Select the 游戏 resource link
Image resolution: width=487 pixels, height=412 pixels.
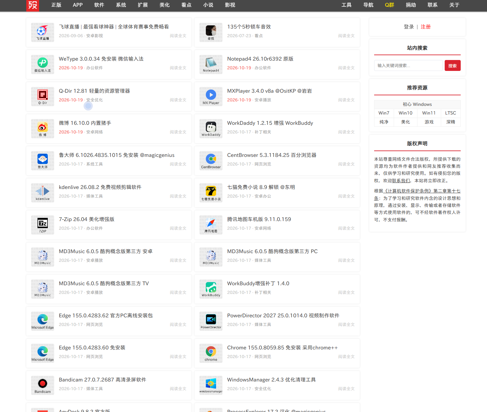[429, 122]
